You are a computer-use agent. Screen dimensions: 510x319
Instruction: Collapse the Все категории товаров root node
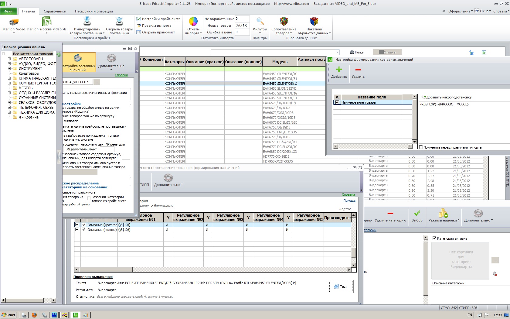click(4, 54)
